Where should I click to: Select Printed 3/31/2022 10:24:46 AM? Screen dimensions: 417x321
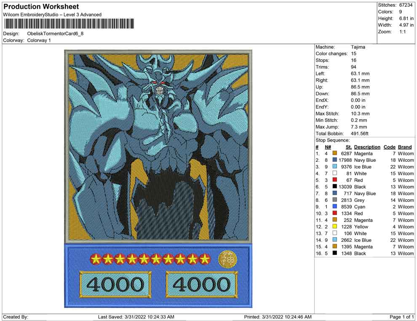click(x=278, y=317)
